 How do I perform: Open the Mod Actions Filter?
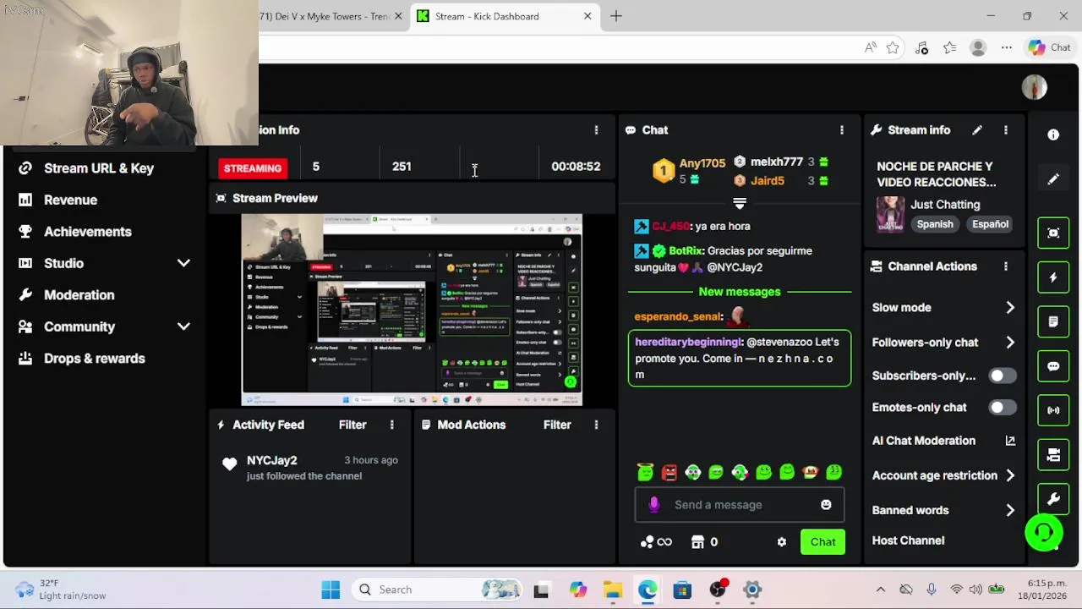click(x=557, y=425)
